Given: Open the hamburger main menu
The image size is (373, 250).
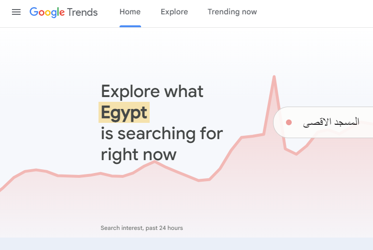Looking at the screenshot, I should coord(16,12).
